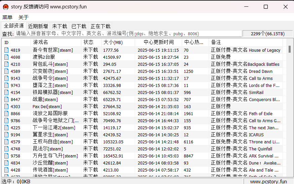Click the heat value 8847
Viewport: 294px width, 184px height.
click(188, 156)
